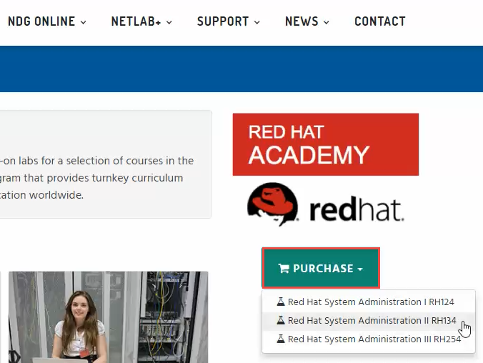Click the flask icon beside RH254
The width and height of the screenshot is (483, 363).
tap(281, 339)
